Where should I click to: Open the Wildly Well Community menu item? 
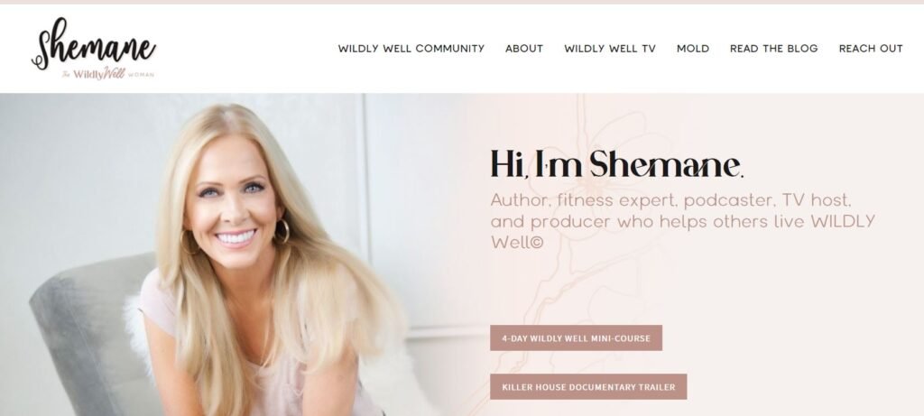coord(411,49)
